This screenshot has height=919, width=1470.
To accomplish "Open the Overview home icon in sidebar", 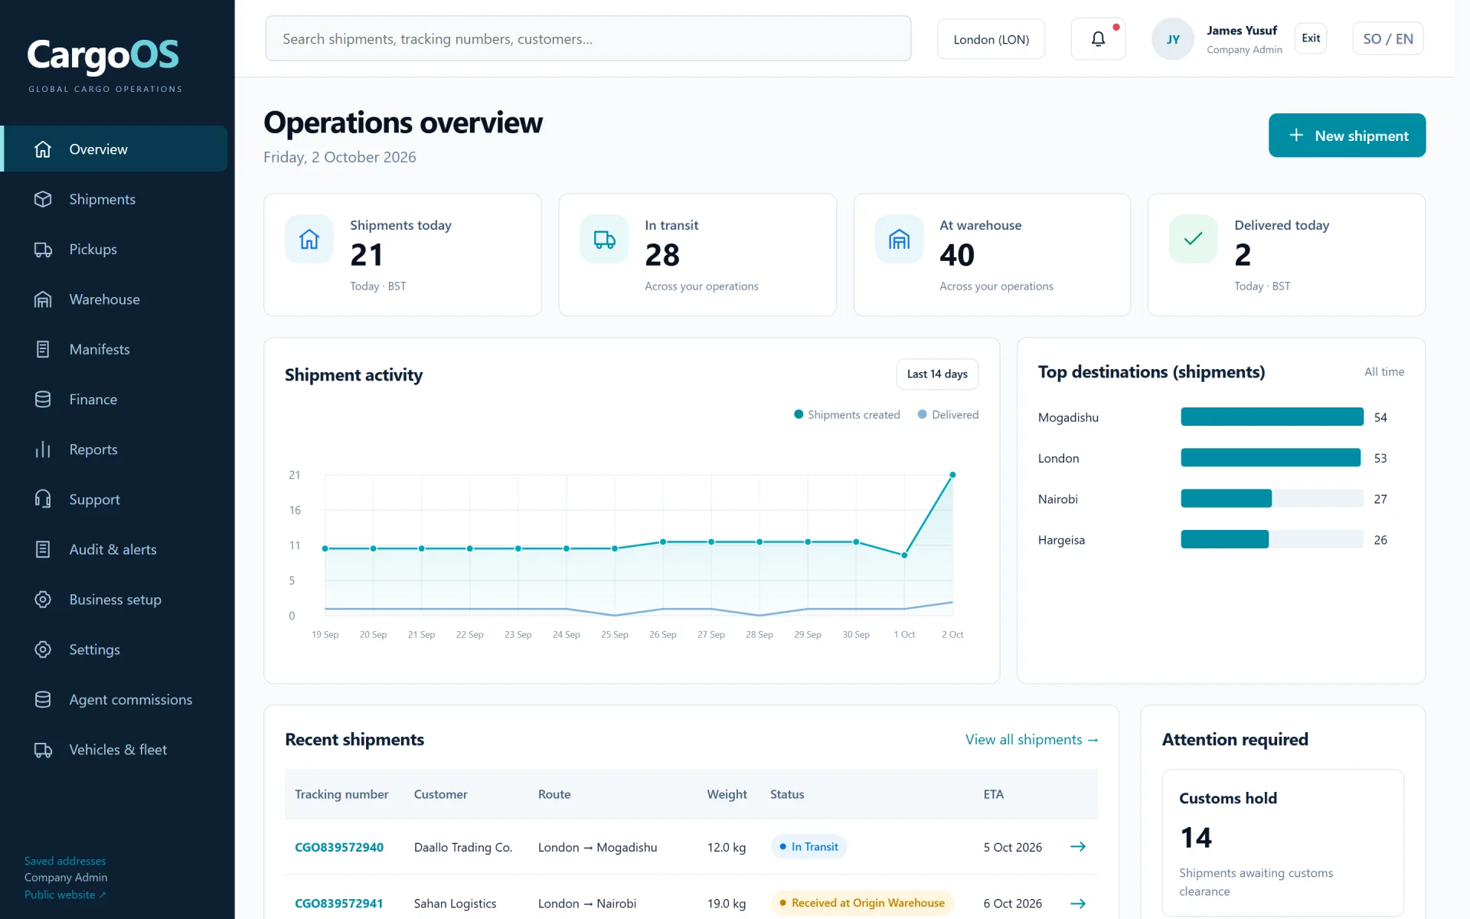I will (x=43, y=149).
